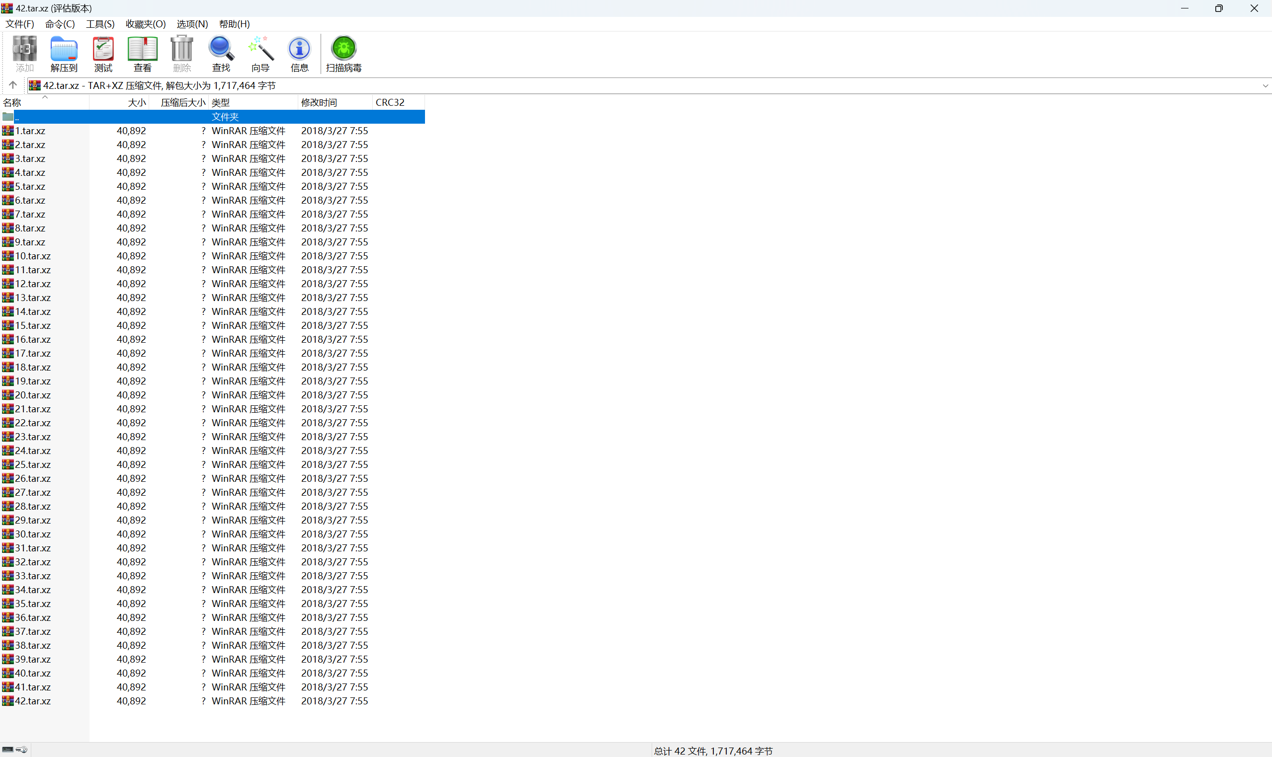Image resolution: width=1272 pixels, height=757 pixels.
Task: Sort by 名称 column header
Action: (44, 102)
